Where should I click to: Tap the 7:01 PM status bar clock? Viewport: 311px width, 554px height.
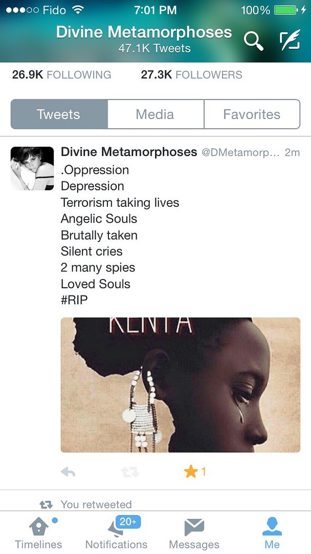click(155, 10)
